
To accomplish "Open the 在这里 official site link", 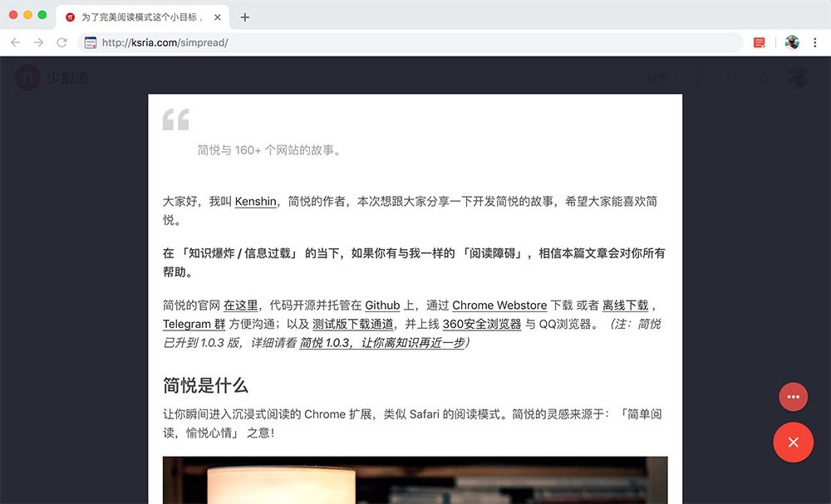I will click(241, 306).
